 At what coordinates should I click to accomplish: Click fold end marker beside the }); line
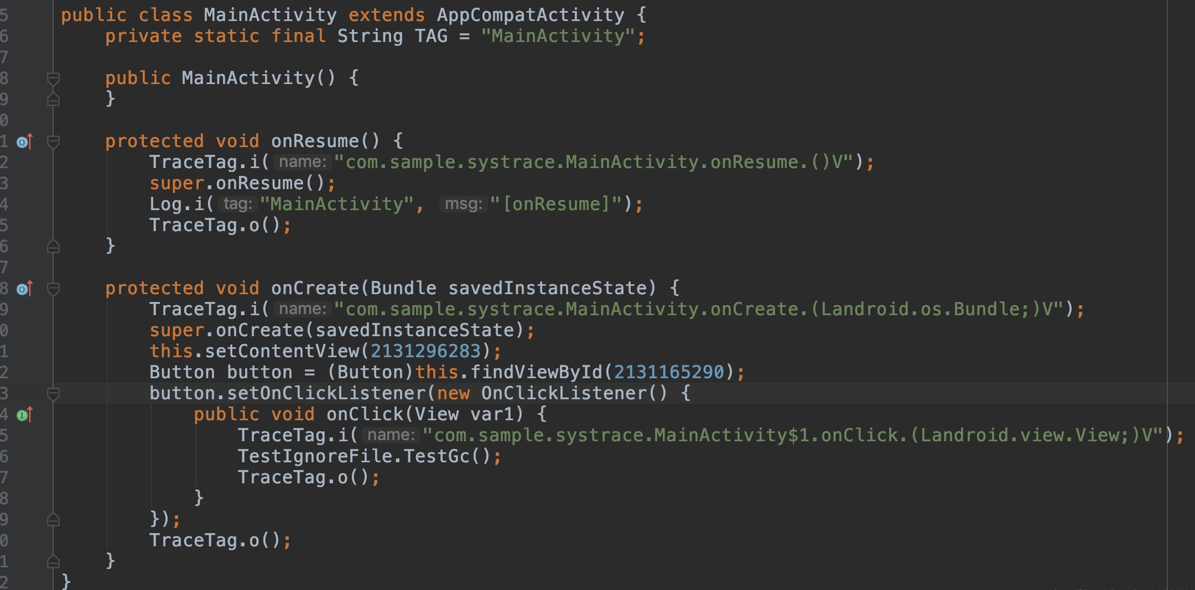pos(53,519)
